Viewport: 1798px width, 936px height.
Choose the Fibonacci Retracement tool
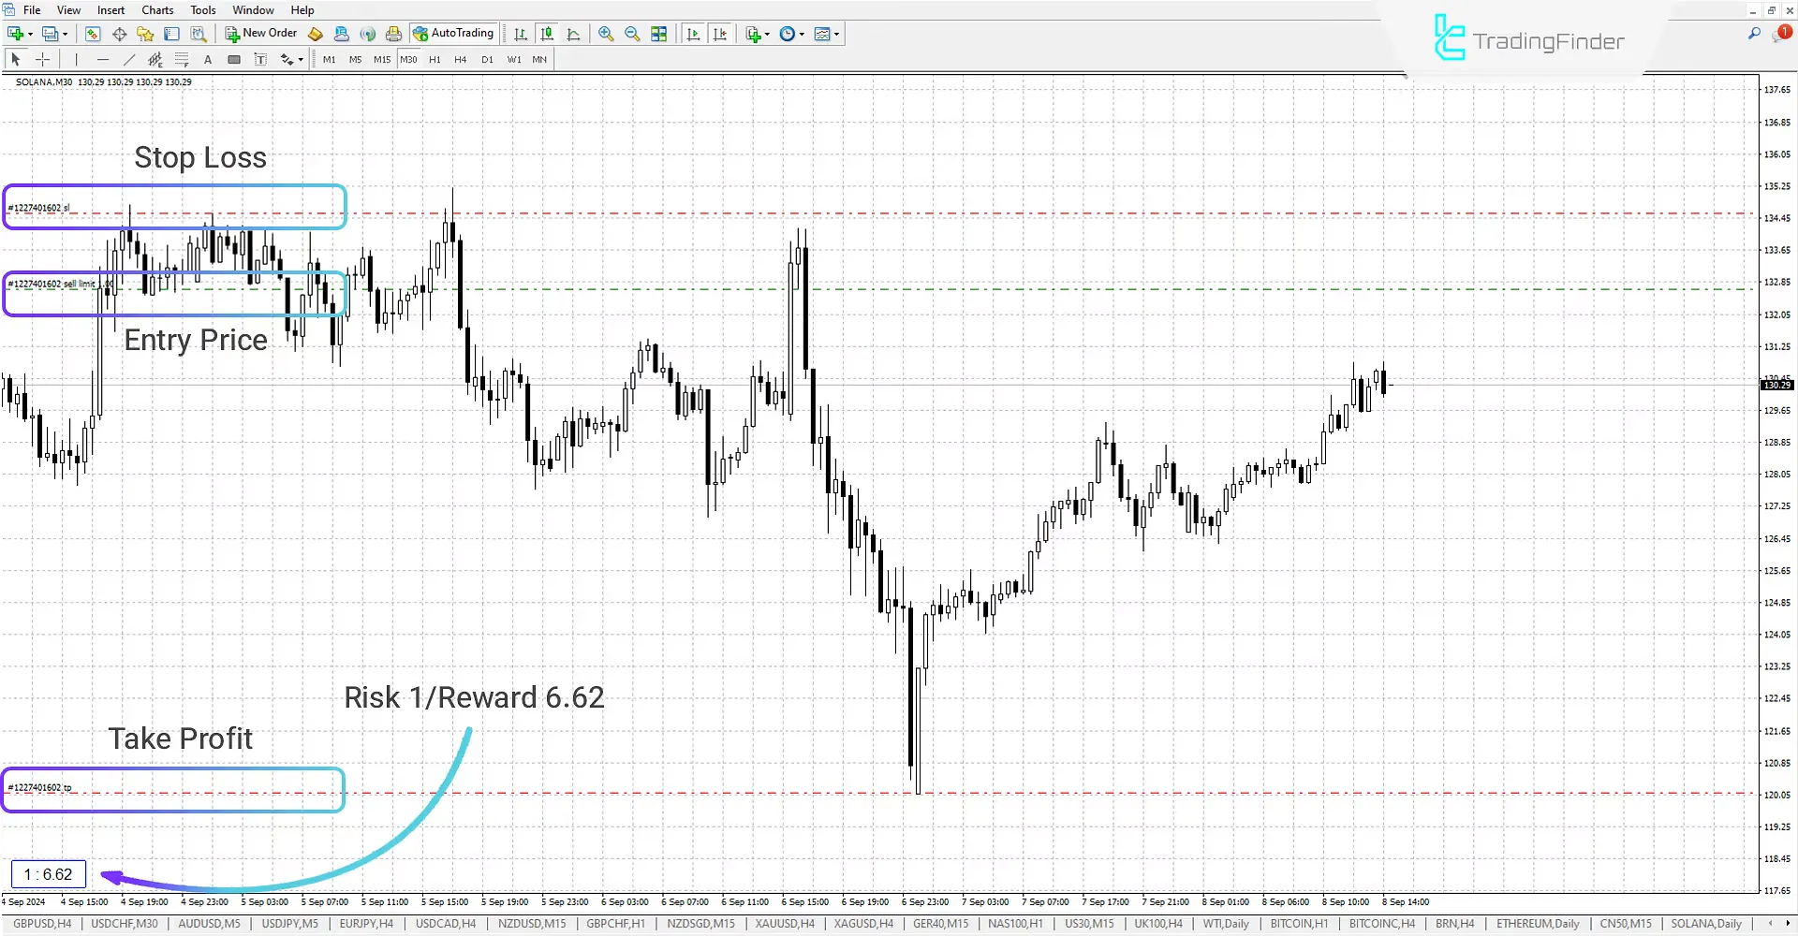[x=182, y=59]
